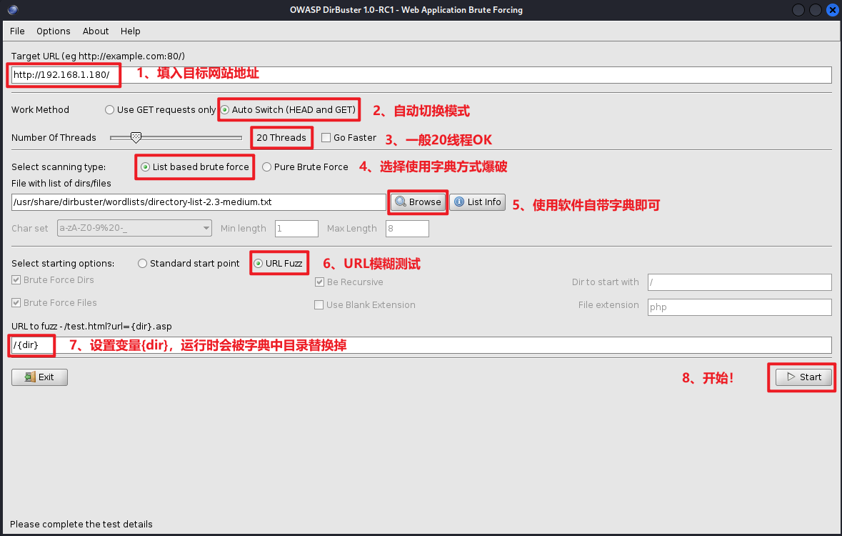The height and width of the screenshot is (536, 842).
Task: Click the Select scanning type label
Action: [59, 167]
